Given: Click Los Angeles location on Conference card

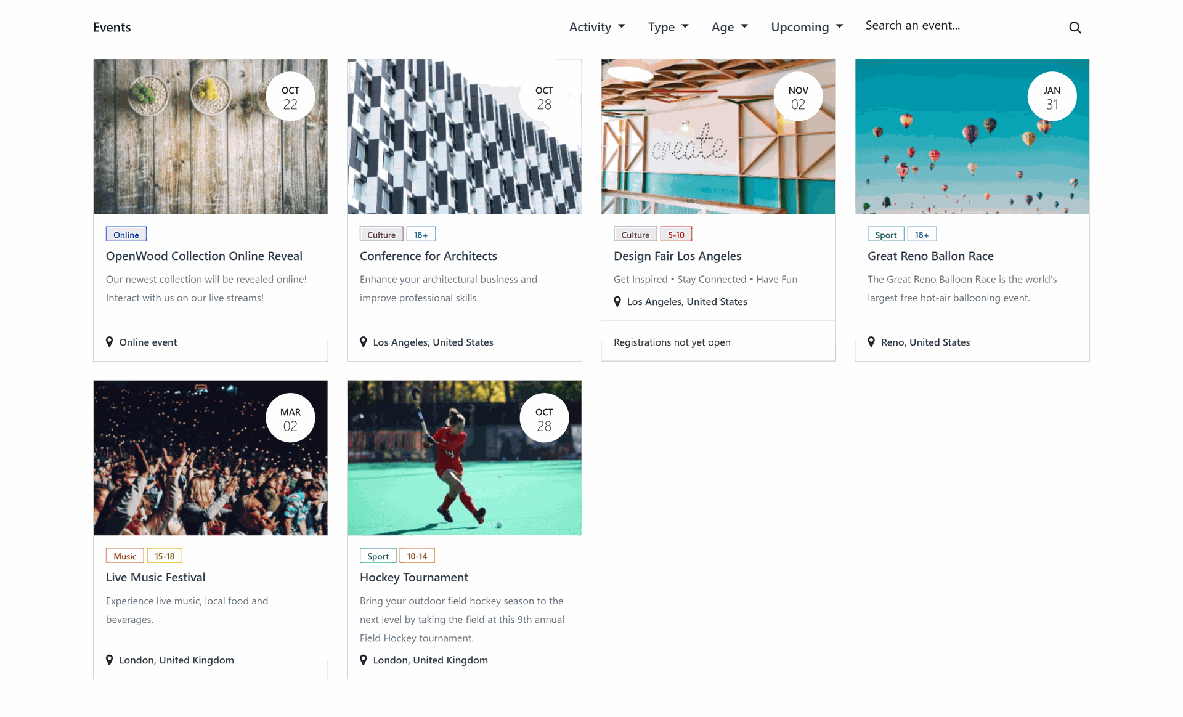Looking at the screenshot, I should pos(433,342).
